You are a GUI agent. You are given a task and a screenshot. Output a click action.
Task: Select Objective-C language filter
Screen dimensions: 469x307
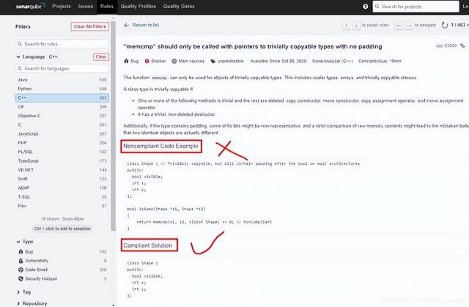pos(62,116)
